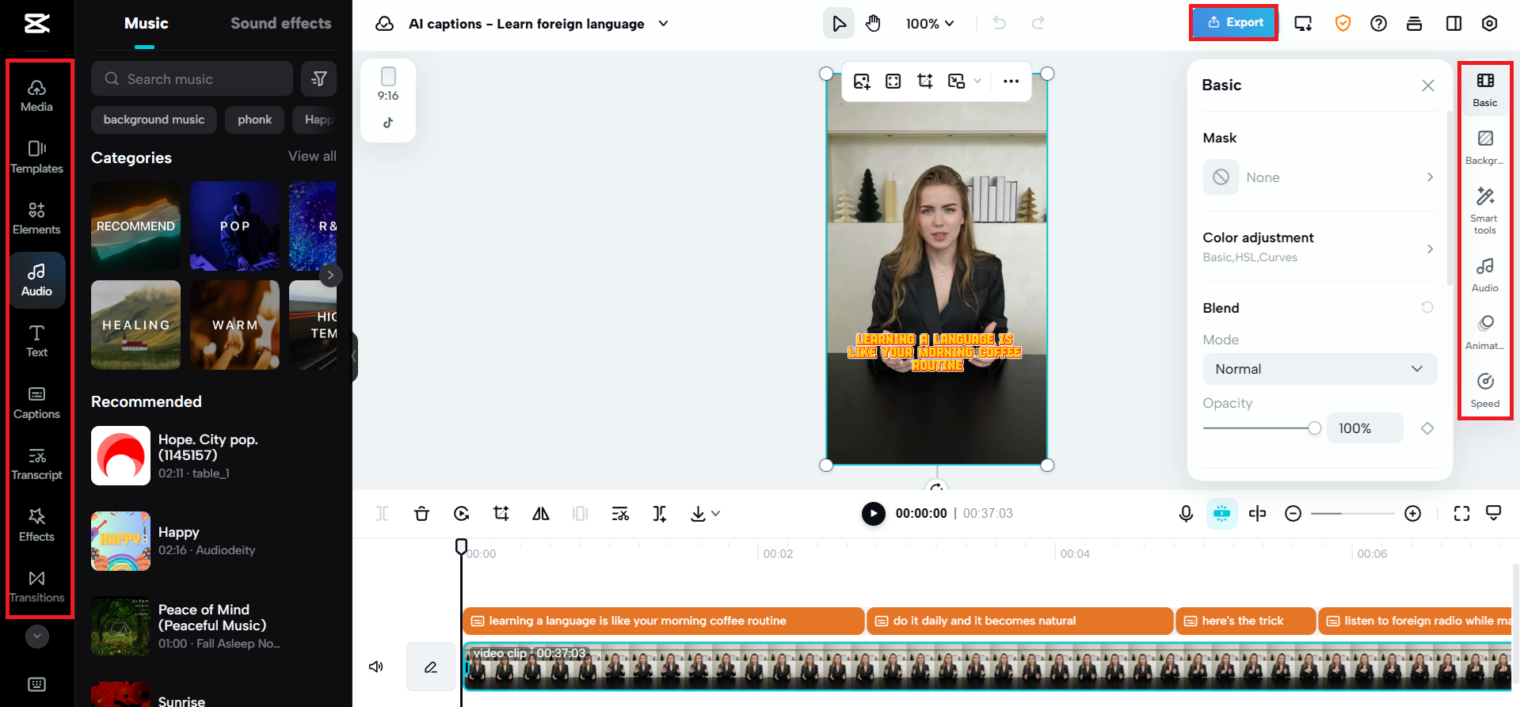Open the Media panel in left sidebar
This screenshot has height=707, width=1520.
coord(36,95)
